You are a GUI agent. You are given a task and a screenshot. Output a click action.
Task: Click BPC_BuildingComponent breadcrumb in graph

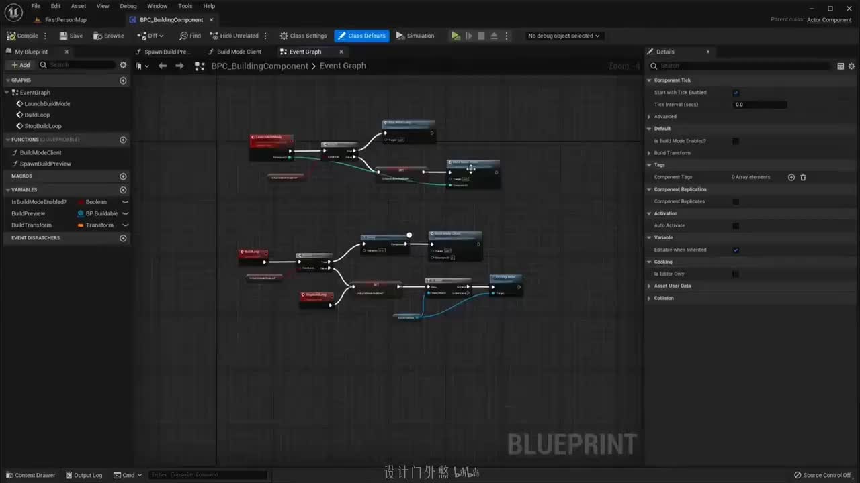click(259, 66)
